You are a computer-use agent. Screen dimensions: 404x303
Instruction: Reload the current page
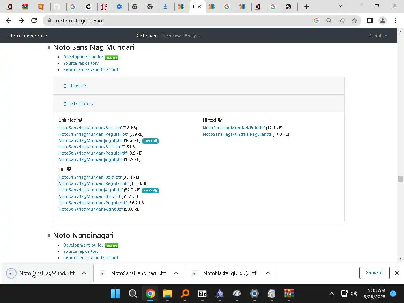[34, 21]
